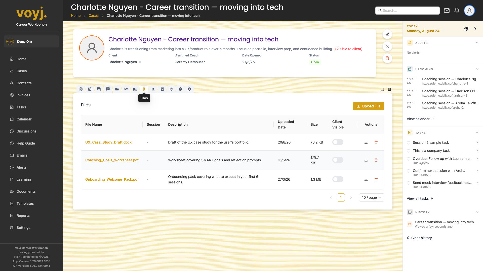Switch to the sidebar layout view icon
483x271 pixels.
(x=382, y=89)
